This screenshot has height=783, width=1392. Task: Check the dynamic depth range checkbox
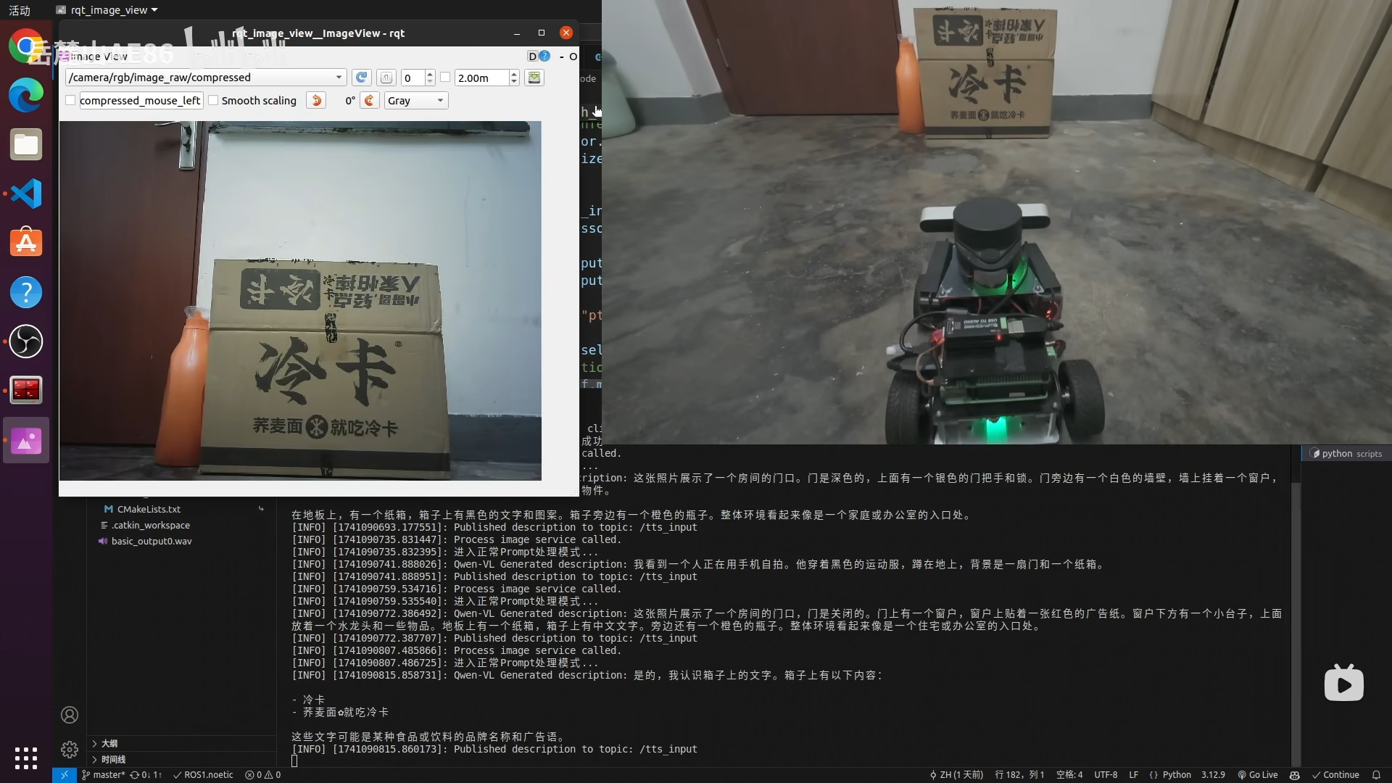(445, 78)
